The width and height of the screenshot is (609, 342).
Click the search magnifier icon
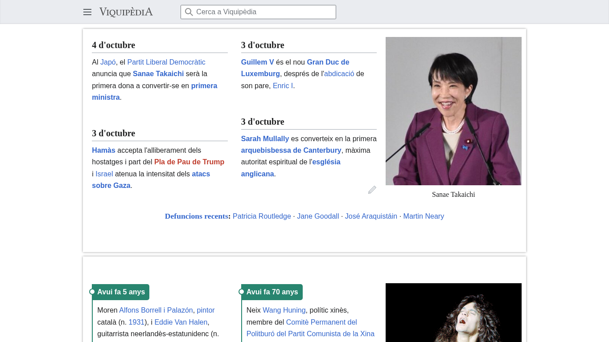[189, 12]
